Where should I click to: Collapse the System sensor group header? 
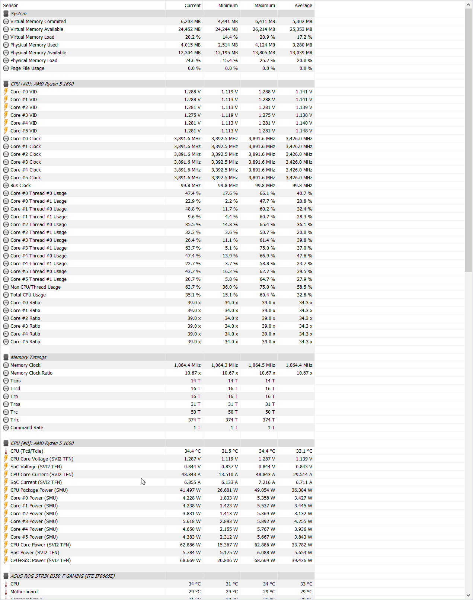[x=19, y=14]
